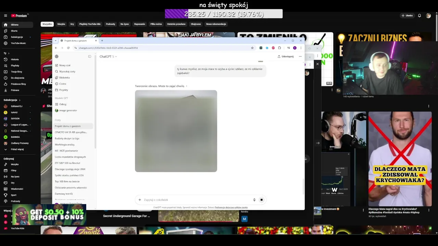Open YouTube Music in the sidebar
Viewport: 438px width, 246px height.
coord(18,43)
